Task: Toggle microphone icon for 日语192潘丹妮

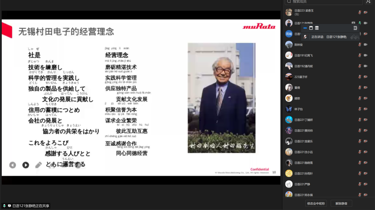Action: coord(360,66)
